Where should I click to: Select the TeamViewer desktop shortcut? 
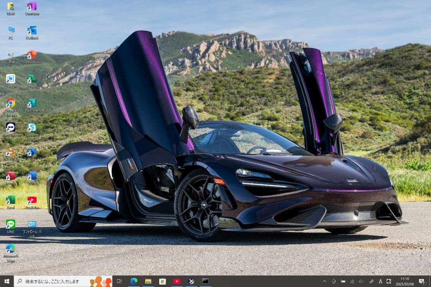click(x=11, y=128)
